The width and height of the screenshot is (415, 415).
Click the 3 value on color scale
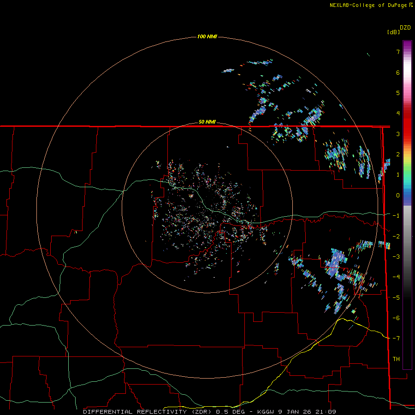coord(398,134)
